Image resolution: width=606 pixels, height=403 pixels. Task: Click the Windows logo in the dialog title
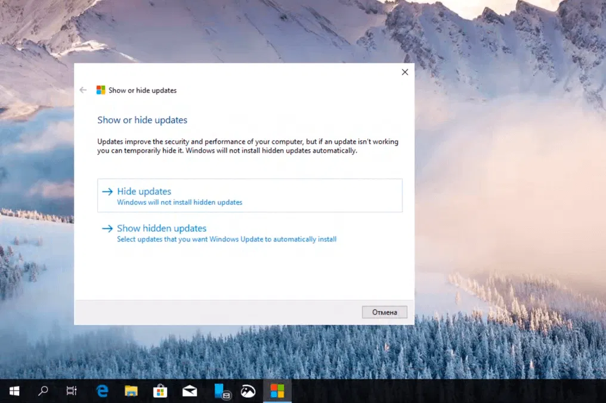100,90
